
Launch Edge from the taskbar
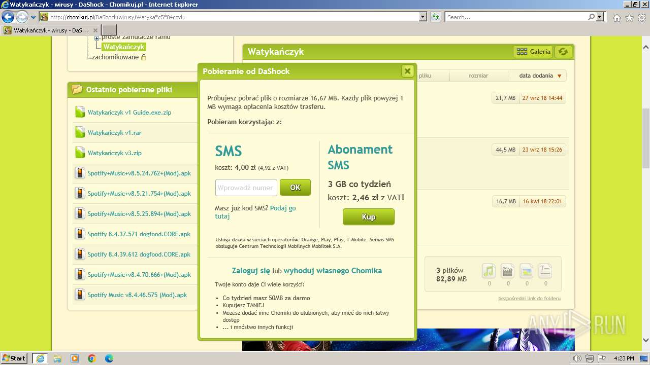[109, 358]
